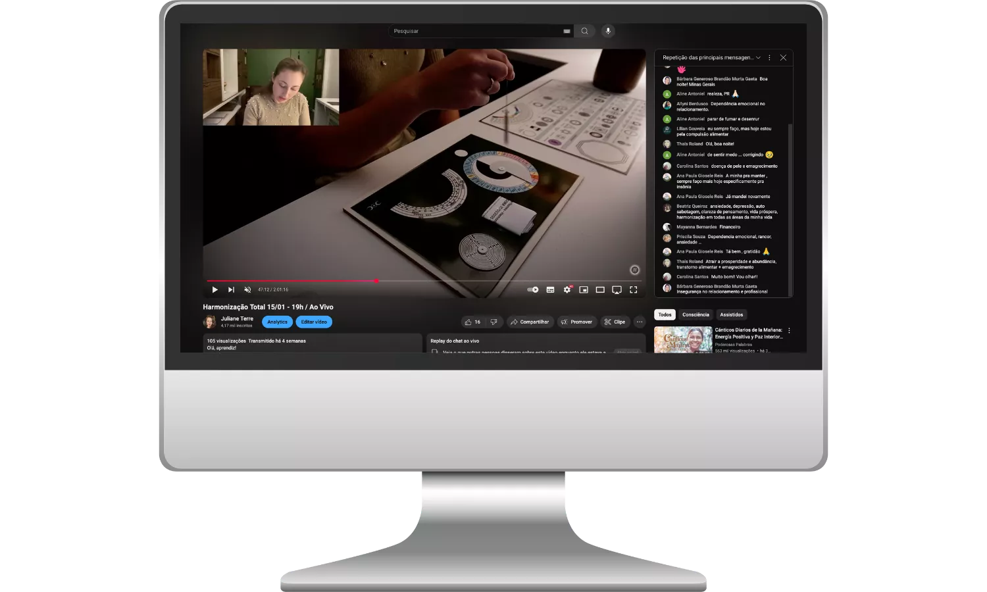Enable theater mode
The width and height of the screenshot is (987, 592).
pos(600,289)
